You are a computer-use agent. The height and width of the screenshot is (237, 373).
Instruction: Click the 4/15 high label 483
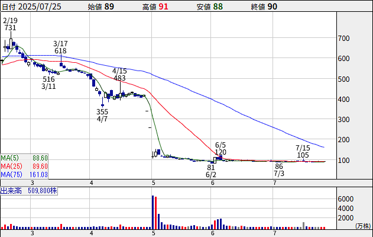tap(119, 78)
